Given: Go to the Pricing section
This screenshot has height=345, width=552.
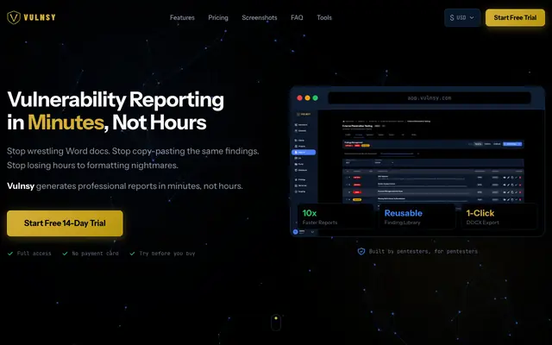Looking at the screenshot, I should (218, 17).
